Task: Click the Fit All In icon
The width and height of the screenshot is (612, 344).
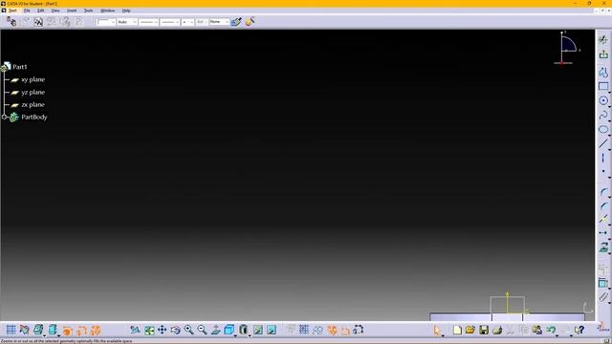Action: click(x=149, y=331)
